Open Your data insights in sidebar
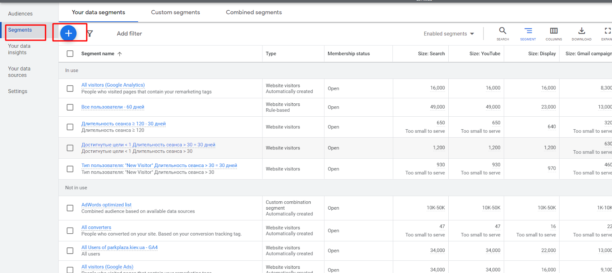 19,49
